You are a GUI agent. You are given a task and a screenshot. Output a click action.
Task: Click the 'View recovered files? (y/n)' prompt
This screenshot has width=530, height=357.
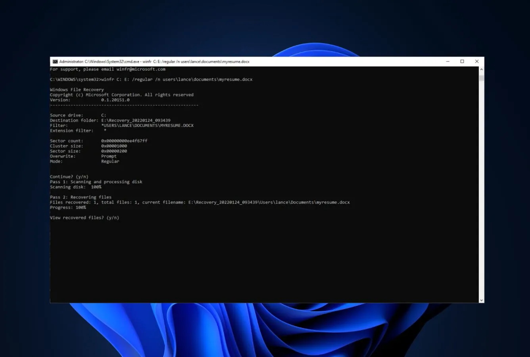[84, 218]
